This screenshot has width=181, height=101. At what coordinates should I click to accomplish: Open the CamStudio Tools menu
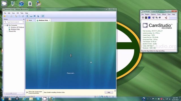159,14
